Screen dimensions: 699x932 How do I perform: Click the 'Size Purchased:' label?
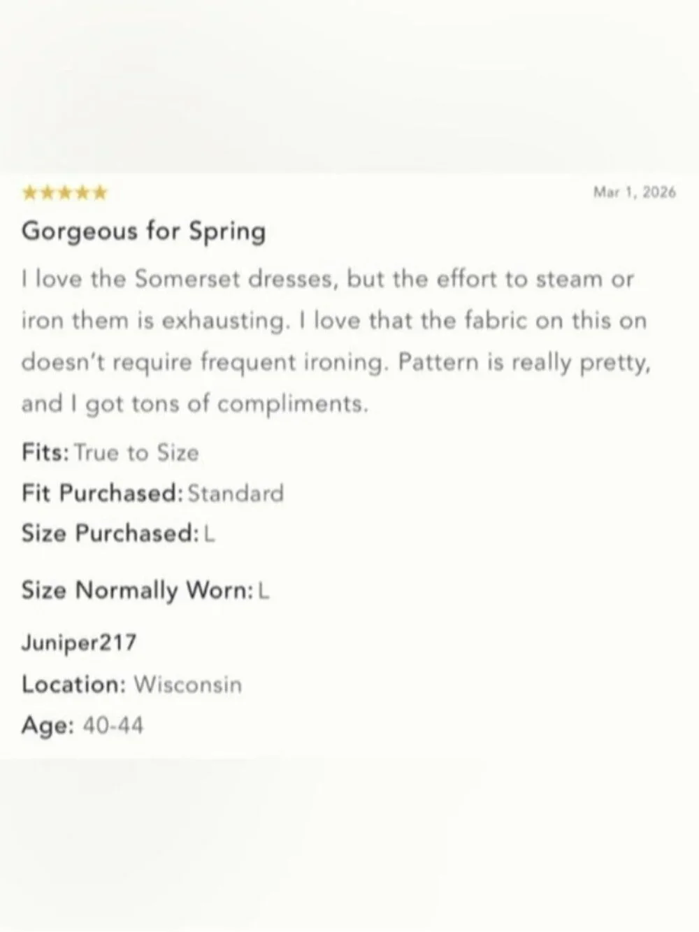(110, 533)
